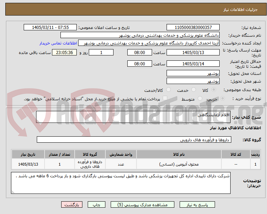Click the شماره نیاز field 1105000383000357
This screenshot has width=267, height=214.
(193, 27)
